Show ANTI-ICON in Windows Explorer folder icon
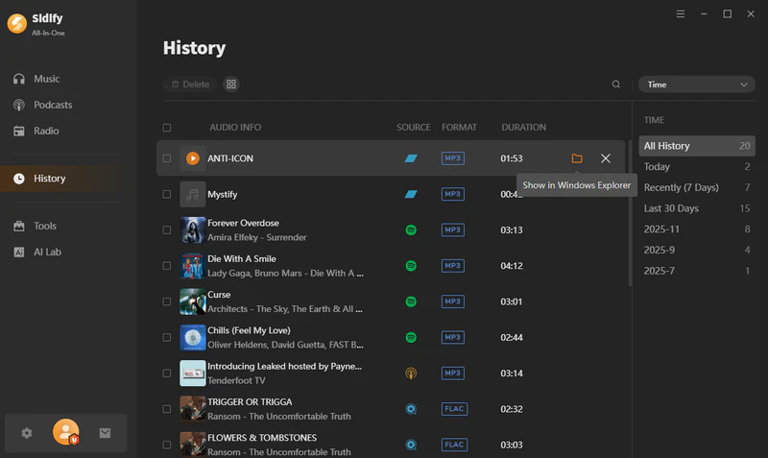Screen dimensions: 768x458 (x=577, y=158)
